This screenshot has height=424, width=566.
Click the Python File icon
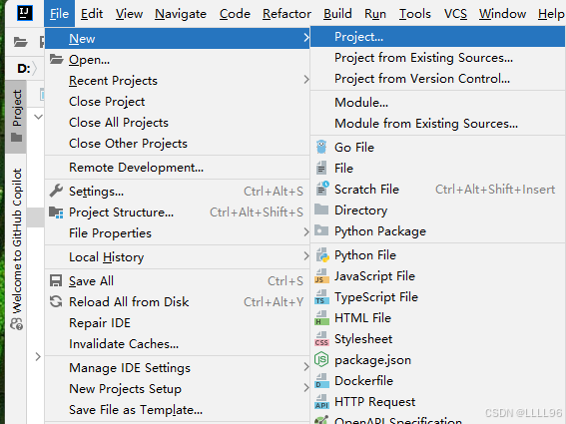[x=322, y=255]
